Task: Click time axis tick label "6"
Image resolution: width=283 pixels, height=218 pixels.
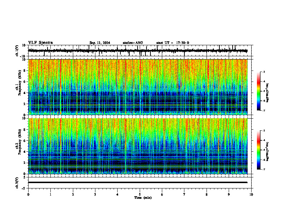Action: click(x=162, y=194)
